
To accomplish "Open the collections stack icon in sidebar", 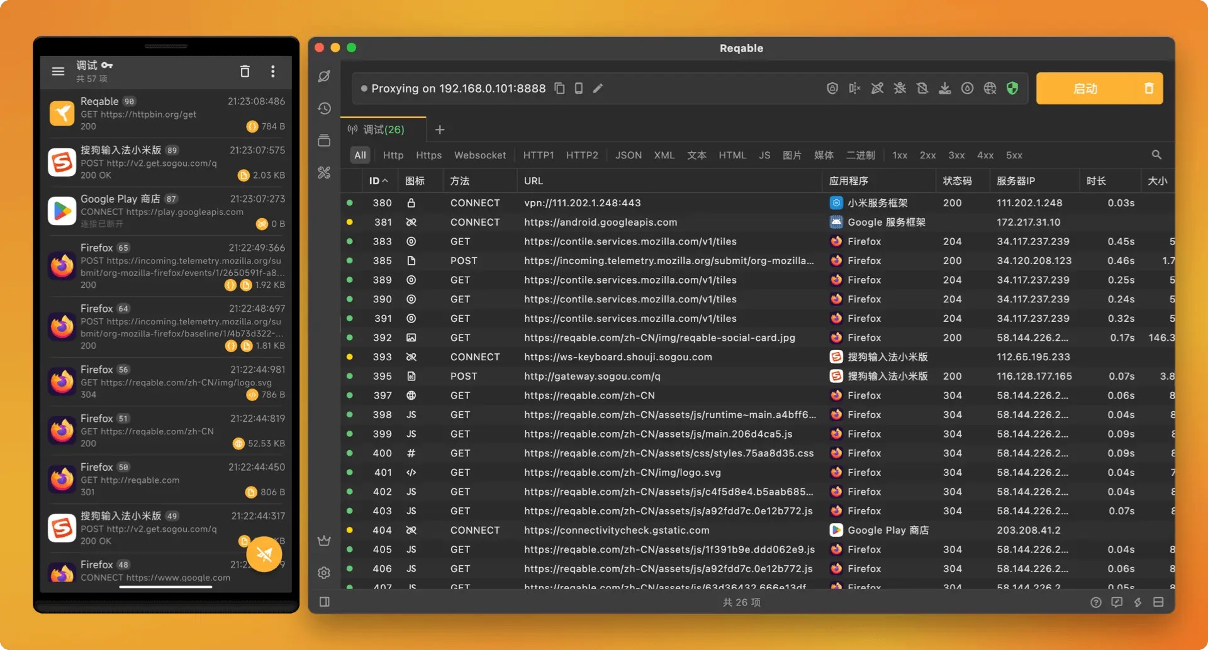I will 324,140.
